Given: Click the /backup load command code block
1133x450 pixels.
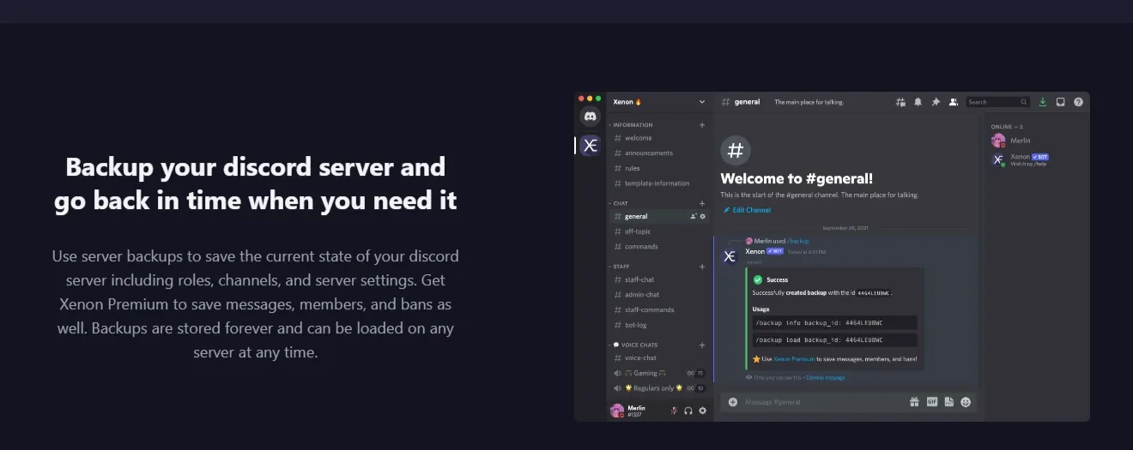Looking at the screenshot, I should tap(834, 341).
